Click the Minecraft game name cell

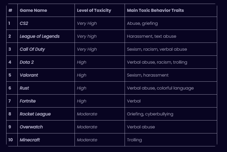tap(30, 140)
